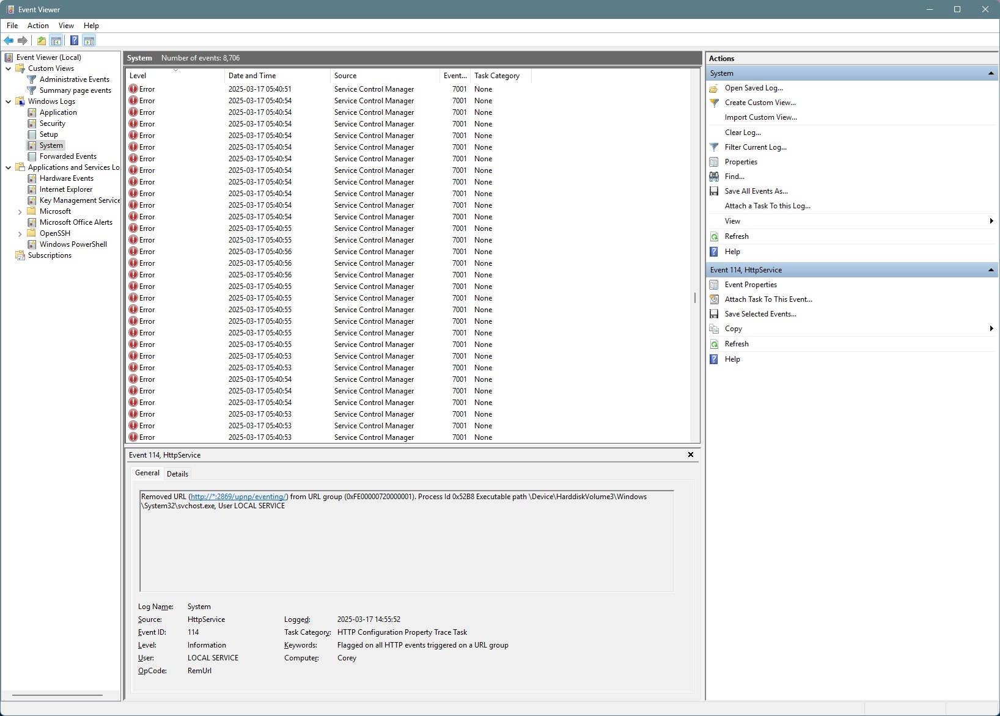Collapse the Event 114, HttpService actions section

click(991, 270)
